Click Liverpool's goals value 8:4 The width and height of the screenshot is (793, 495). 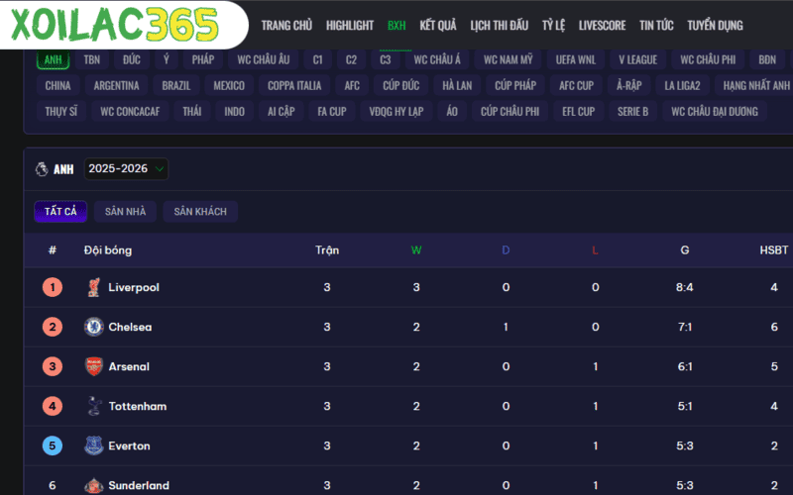pos(685,287)
